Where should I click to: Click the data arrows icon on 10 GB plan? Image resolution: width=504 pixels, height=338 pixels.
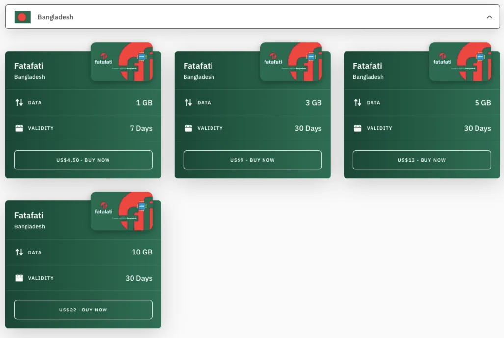pos(19,252)
